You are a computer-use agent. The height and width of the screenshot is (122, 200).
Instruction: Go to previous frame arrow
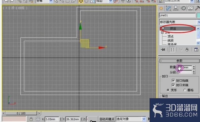tap(4, 113)
